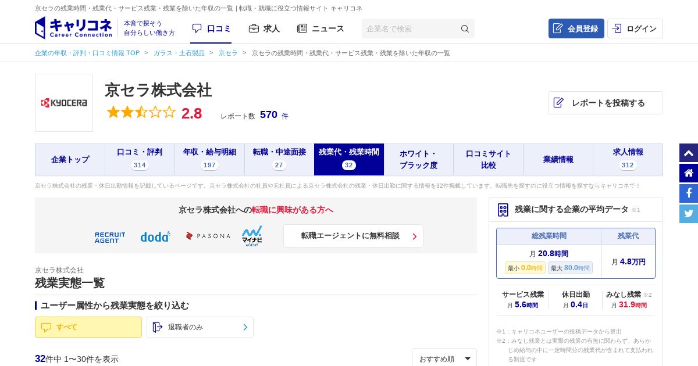Click 転職エージェントに無料相談 button
Screen dimensions: 698x366
point(353,236)
